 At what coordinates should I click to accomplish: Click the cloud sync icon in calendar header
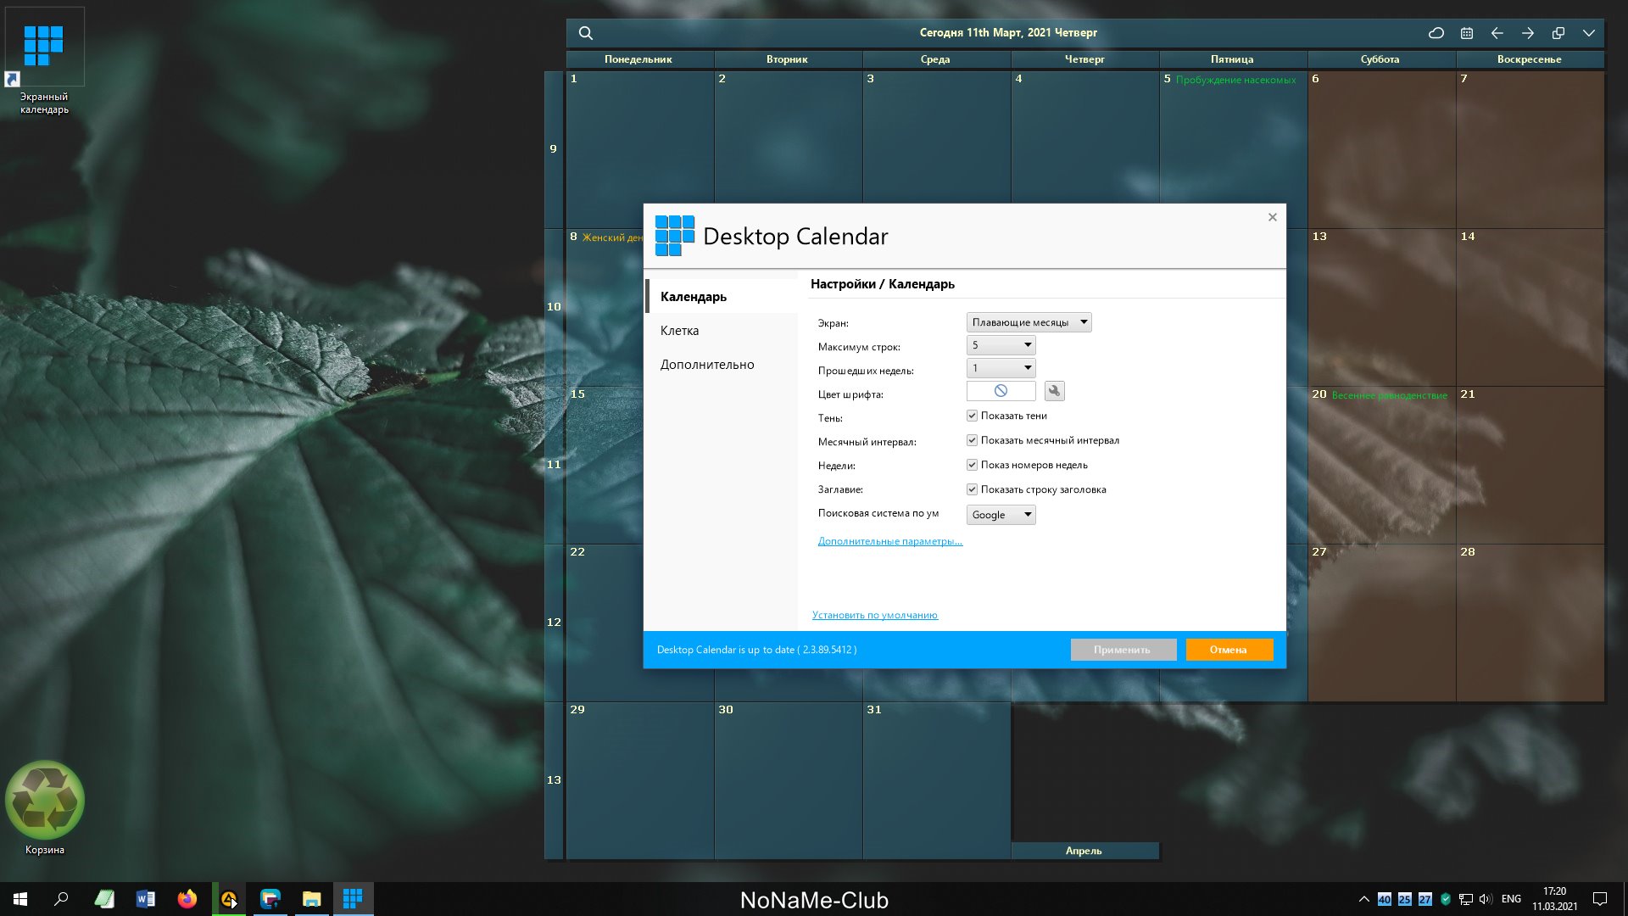(x=1436, y=33)
